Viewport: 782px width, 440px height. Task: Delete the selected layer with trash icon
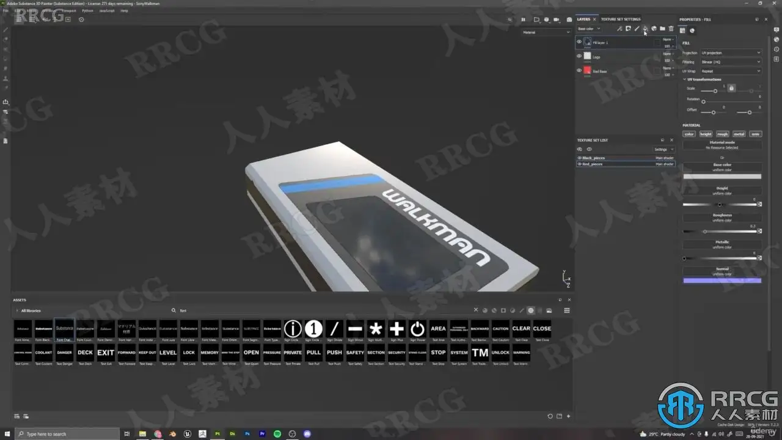point(671,29)
